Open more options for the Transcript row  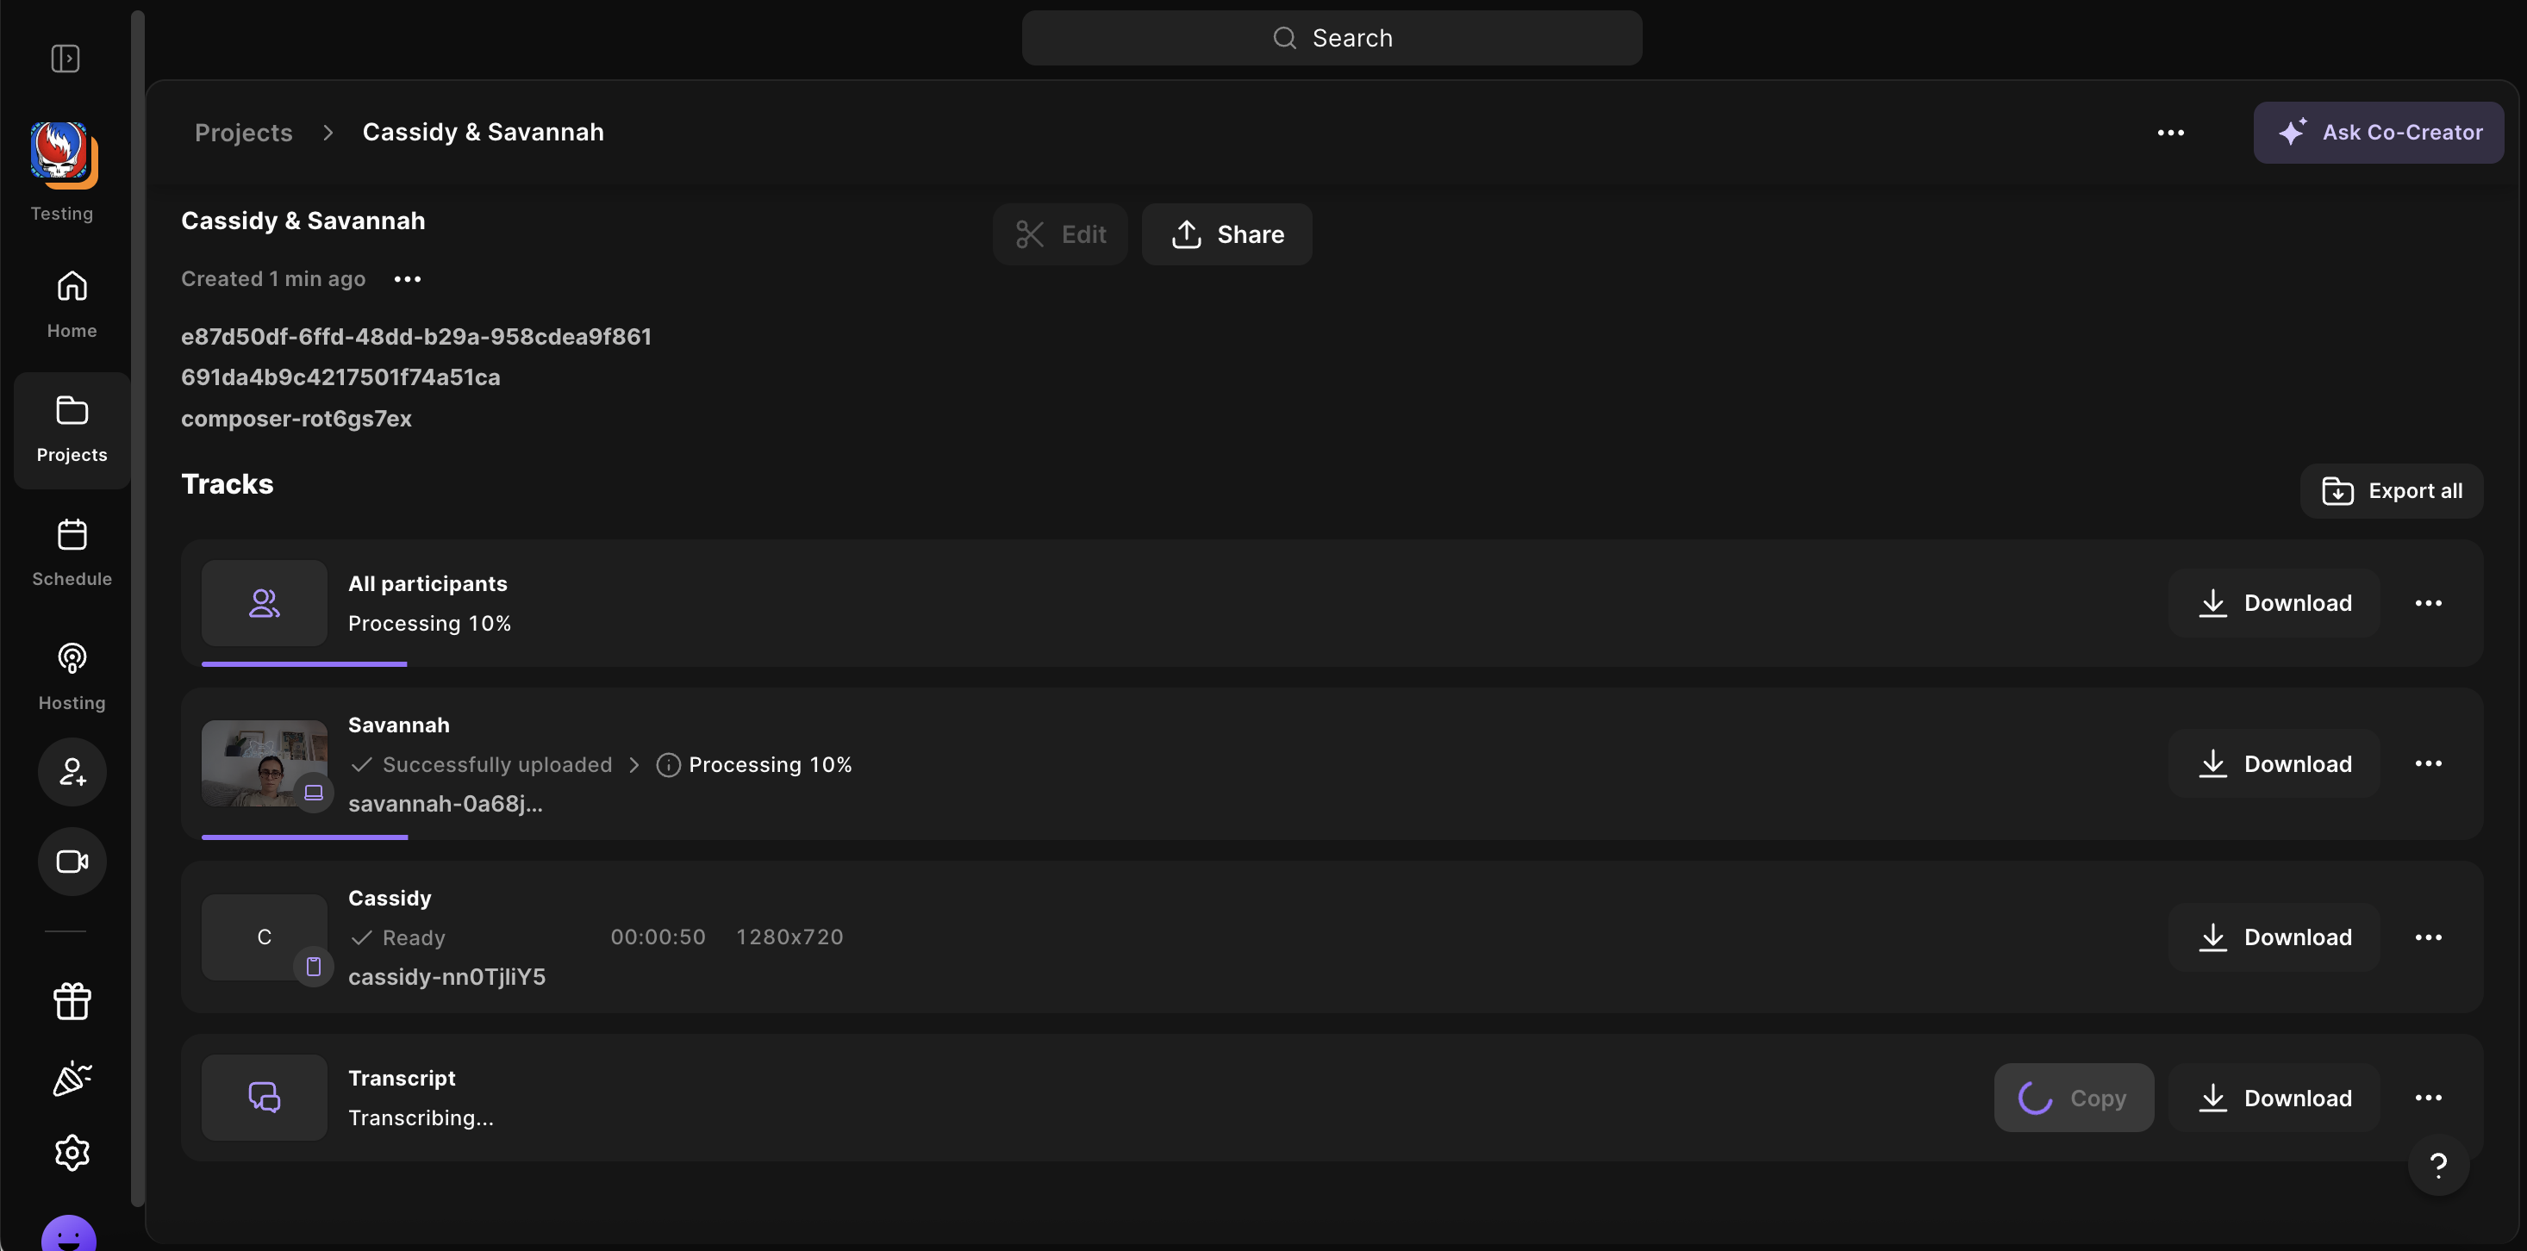pyautogui.click(x=2428, y=1098)
